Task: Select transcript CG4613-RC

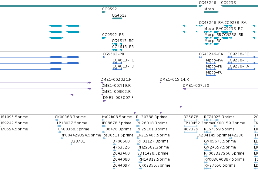Action: (x=117, y=44)
